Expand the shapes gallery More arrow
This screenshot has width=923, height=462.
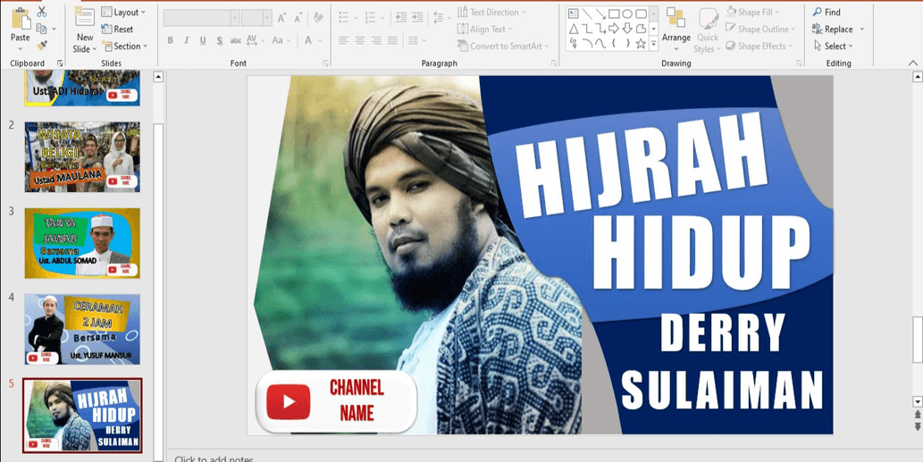pos(653,43)
